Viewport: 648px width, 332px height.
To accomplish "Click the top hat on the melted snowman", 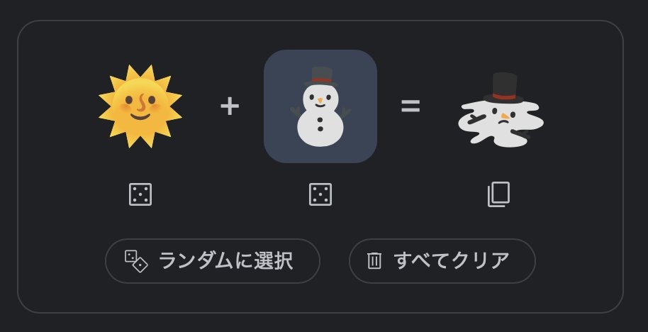I will [x=503, y=88].
